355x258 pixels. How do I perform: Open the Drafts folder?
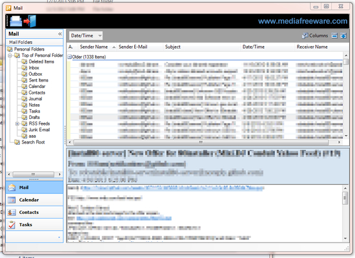pos(34,118)
